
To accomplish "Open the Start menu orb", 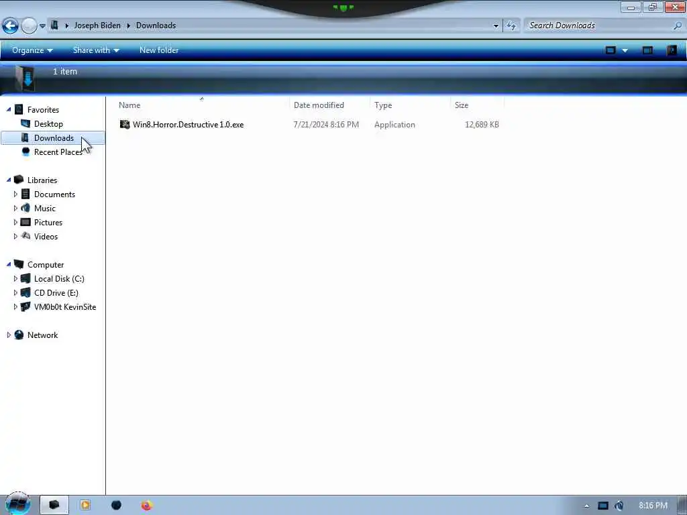I will coord(17,504).
